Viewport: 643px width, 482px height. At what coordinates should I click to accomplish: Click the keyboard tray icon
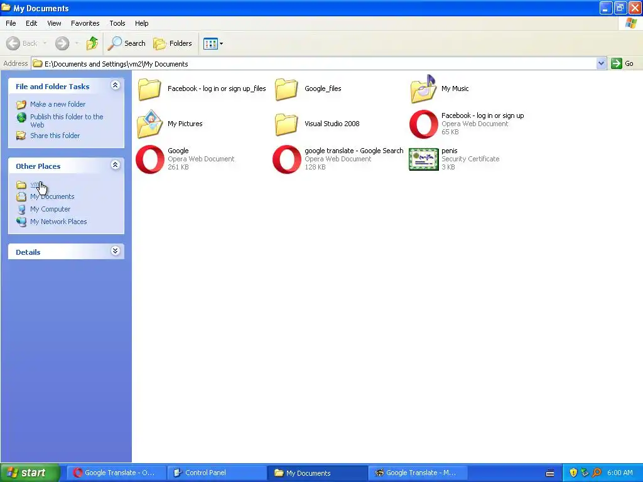coord(550,473)
